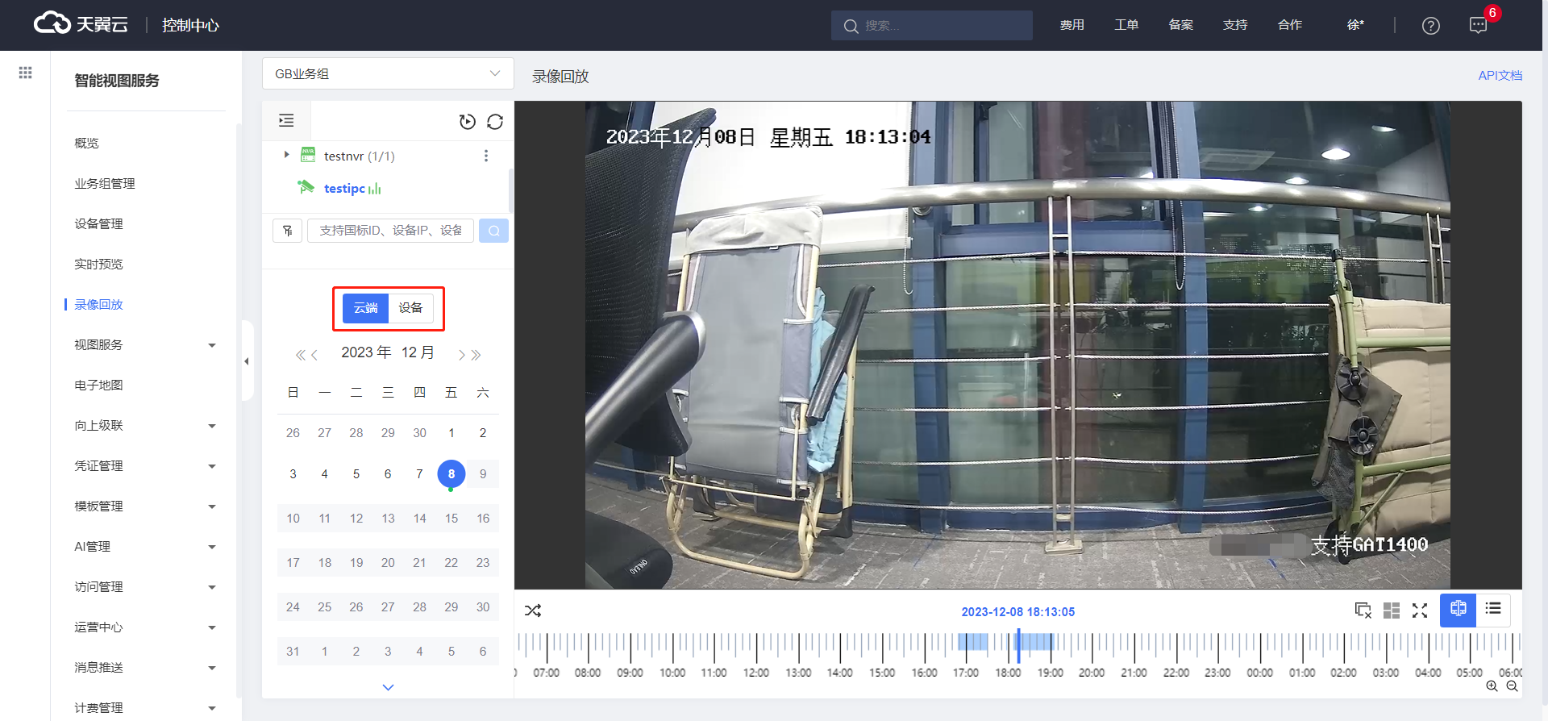This screenshot has height=721, width=1548.
Task: Toggle the device list collapse icon
Action: 286,121
